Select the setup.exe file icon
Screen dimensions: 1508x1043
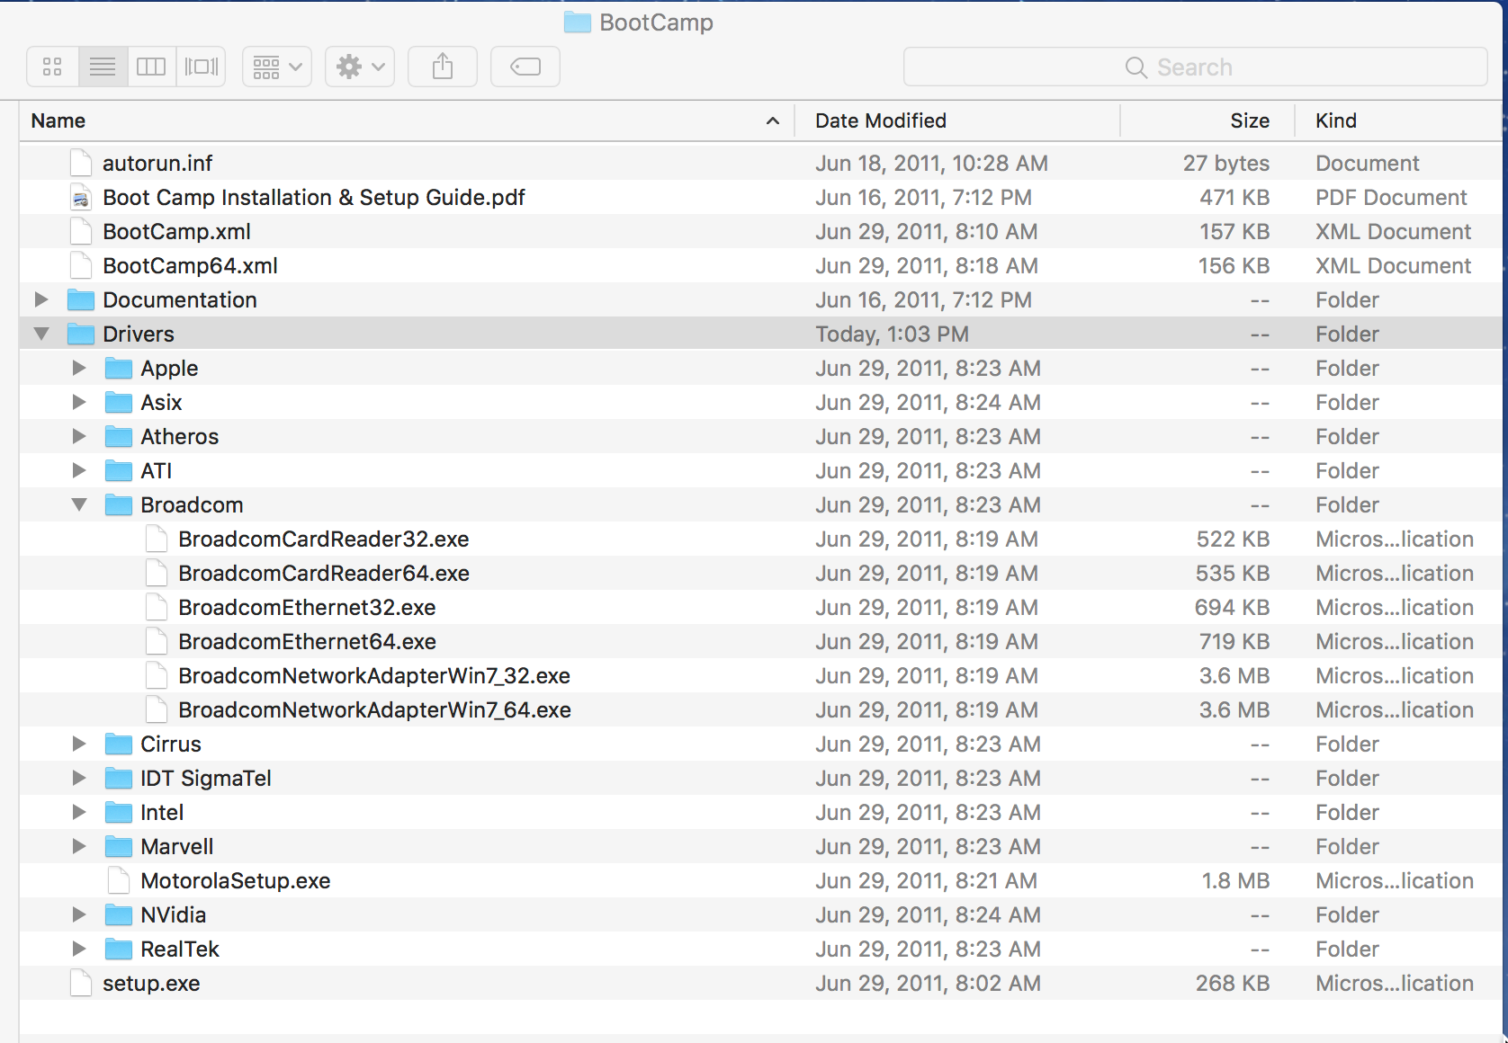[x=81, y=983]
